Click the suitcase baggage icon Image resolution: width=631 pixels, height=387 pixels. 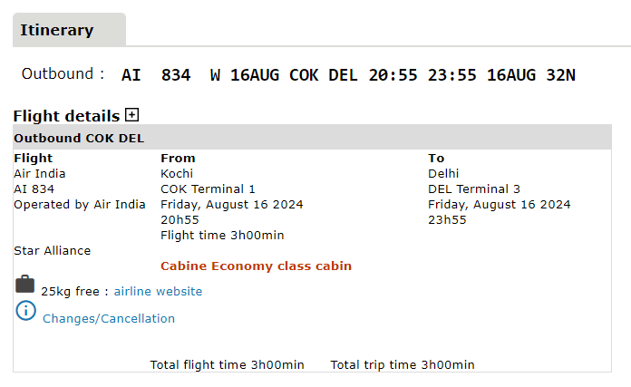click(x=25, y=285)
